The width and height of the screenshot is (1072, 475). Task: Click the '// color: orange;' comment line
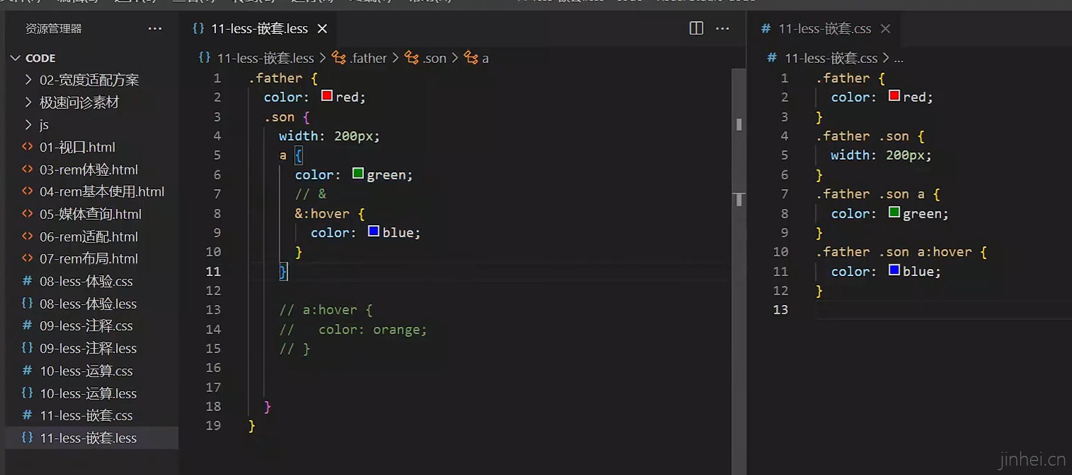tap(353, 329)
